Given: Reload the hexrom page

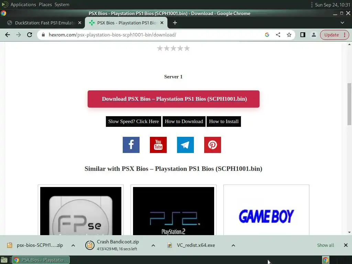Looking at the screenshot, I should tap(30, 35).
